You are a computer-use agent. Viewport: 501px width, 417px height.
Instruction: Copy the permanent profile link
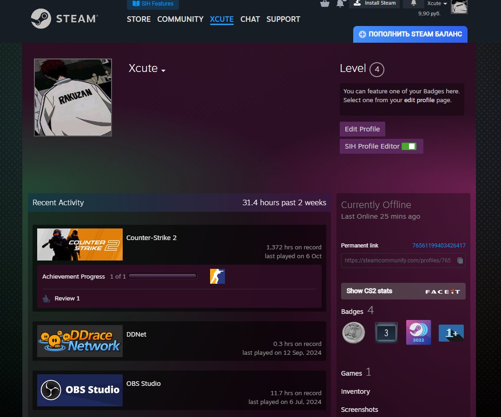tap(460, 261)
